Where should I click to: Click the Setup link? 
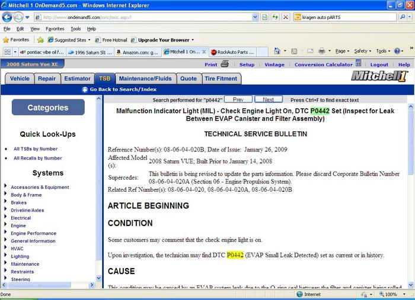coord(247,64)
